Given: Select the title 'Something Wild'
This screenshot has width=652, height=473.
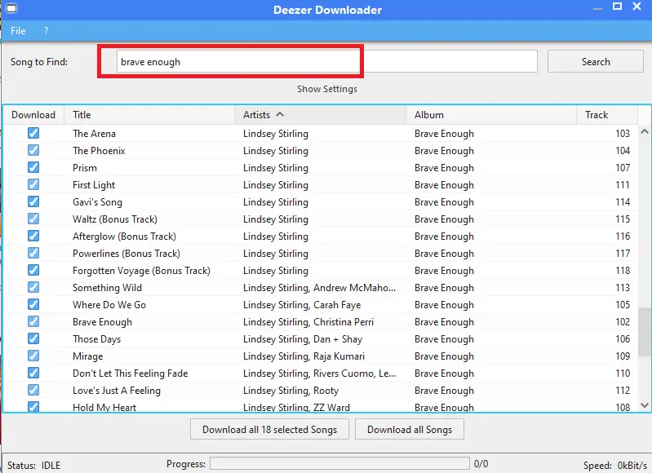Looking at the screenshot, I should (x=107, y=288).
